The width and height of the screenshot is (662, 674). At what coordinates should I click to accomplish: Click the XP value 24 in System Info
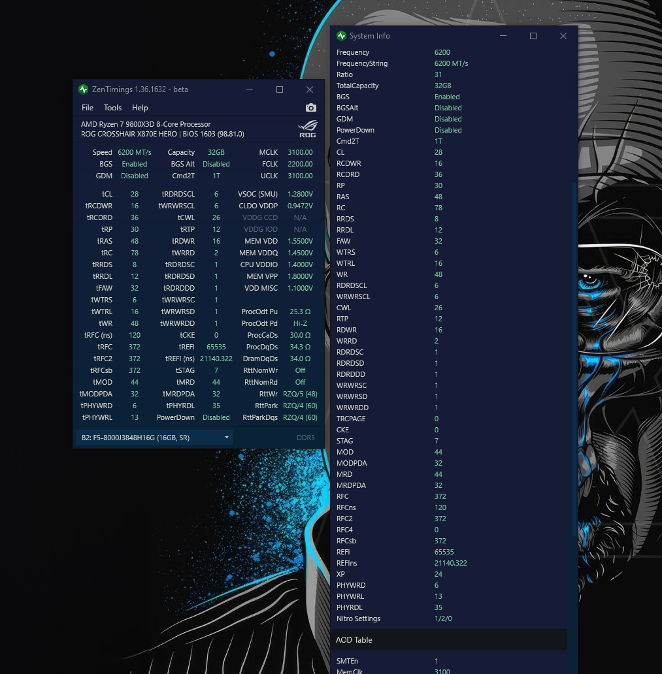pos(439,574)
